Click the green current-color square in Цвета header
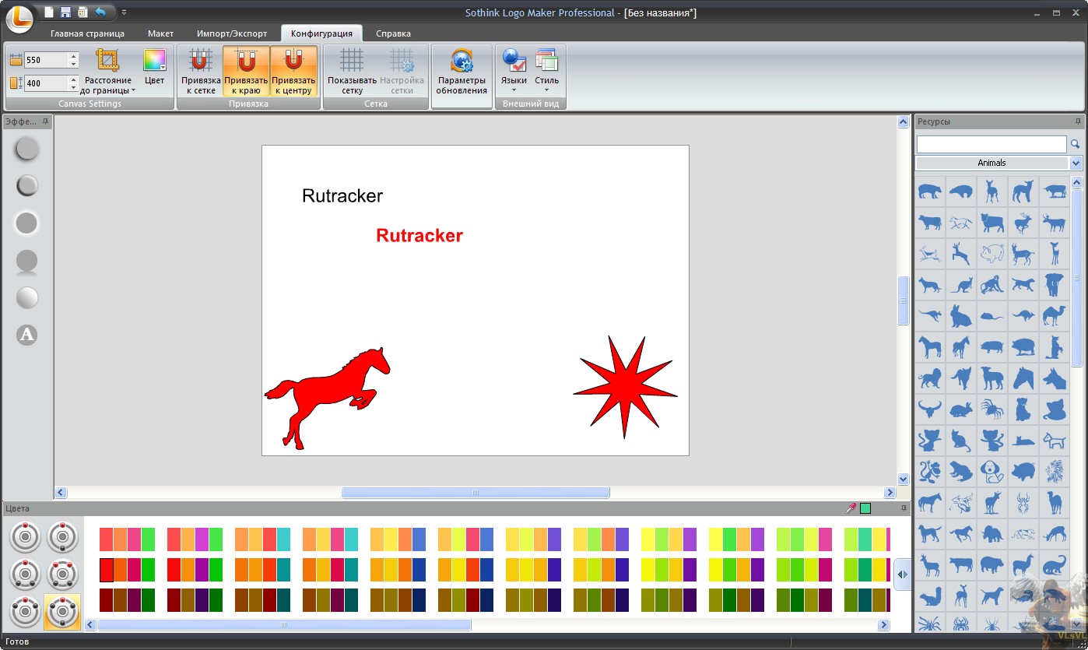1088x650 pixels. 865,508
